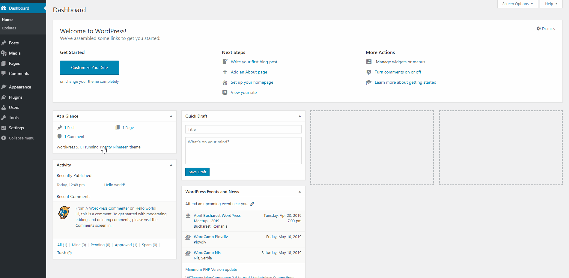Screen dimensions: 569x278
Task: Click the Media icon in sidebar
Action: point(4,53)
